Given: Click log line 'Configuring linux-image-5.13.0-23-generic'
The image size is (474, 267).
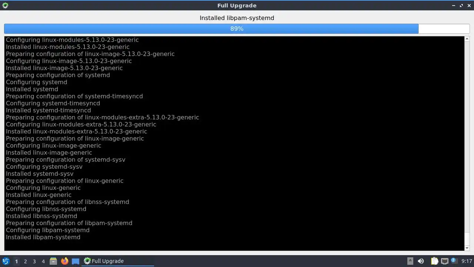Looking at the screenshot, I should pyautogui.click(x=69, y=61).
